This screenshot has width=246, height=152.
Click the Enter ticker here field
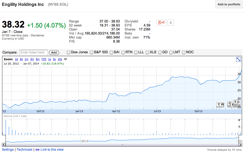click(34, 52)
